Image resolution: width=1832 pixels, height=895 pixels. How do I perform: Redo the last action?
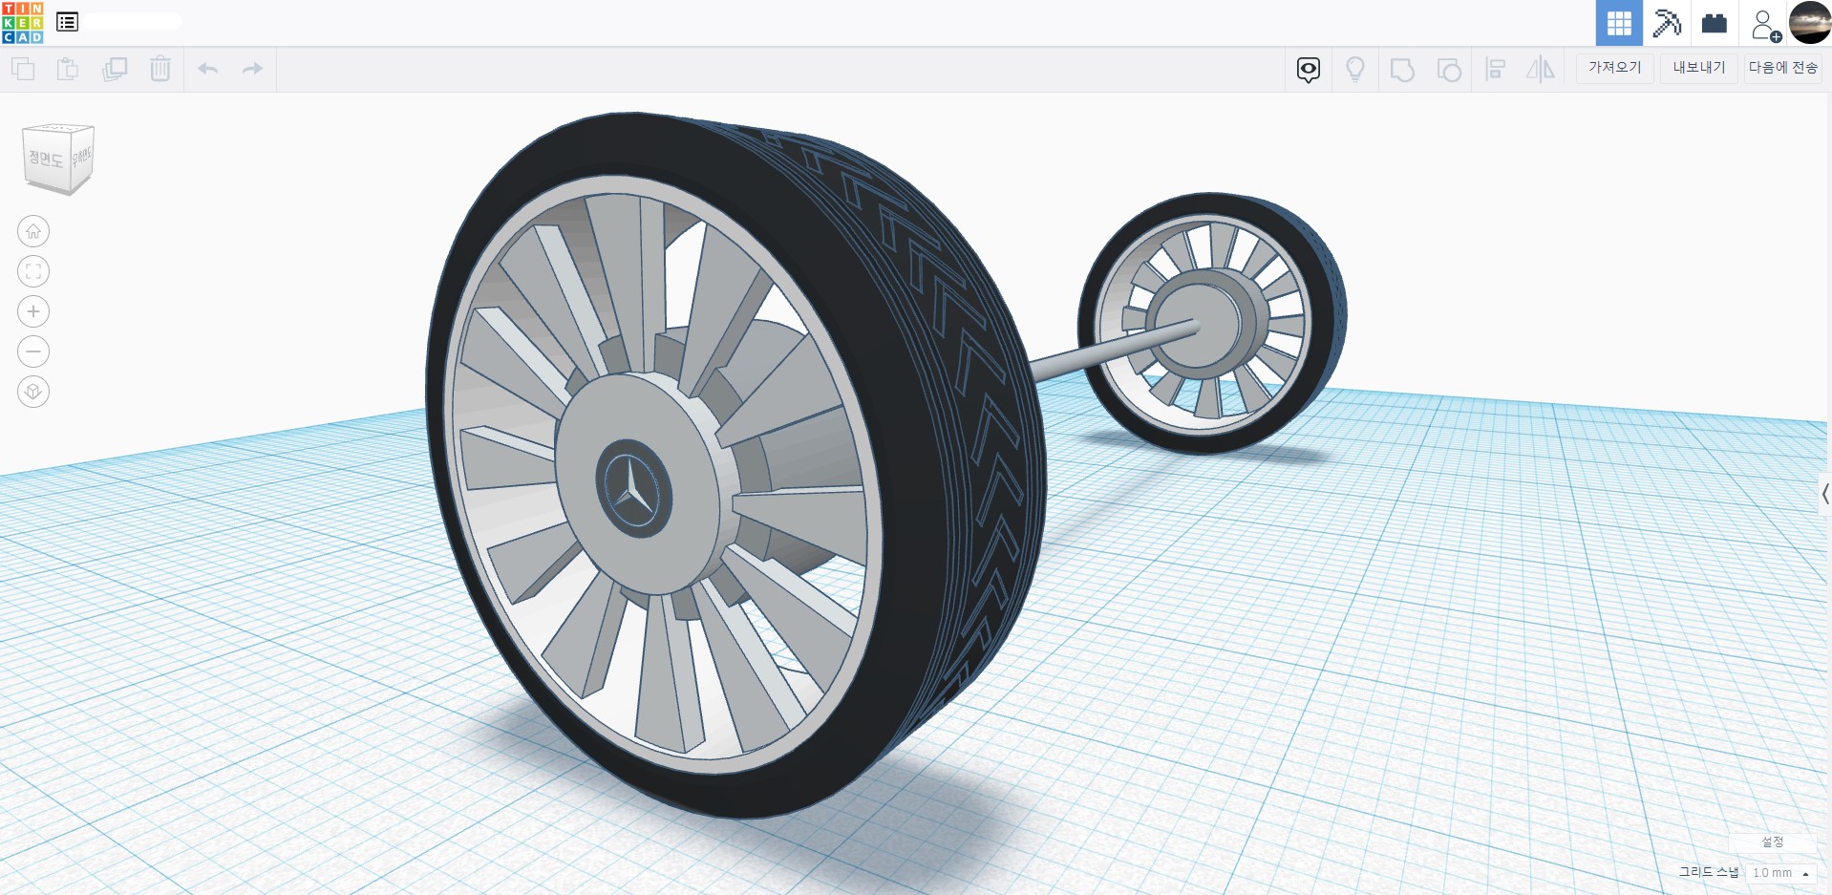pos(252,69)
